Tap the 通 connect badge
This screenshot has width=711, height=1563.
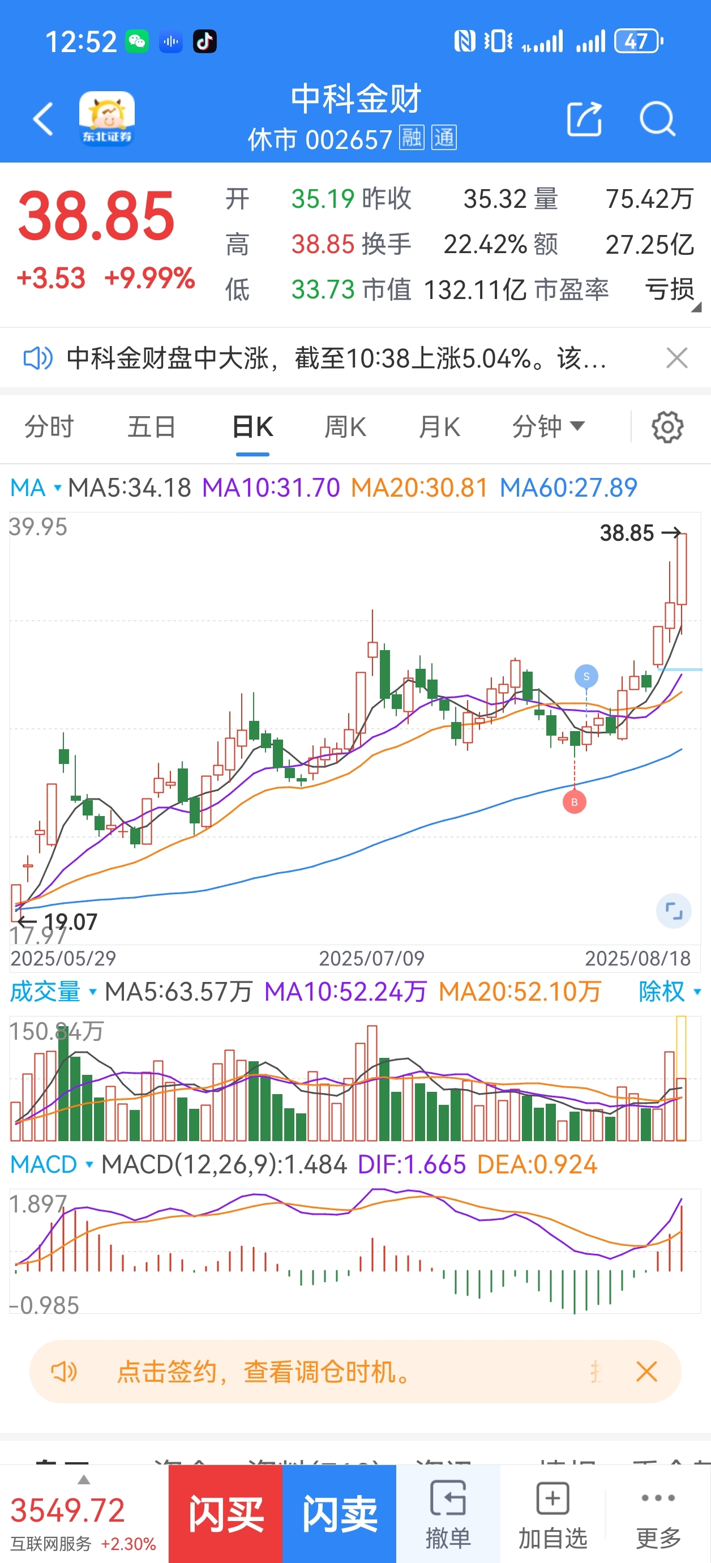pos(443,138)
